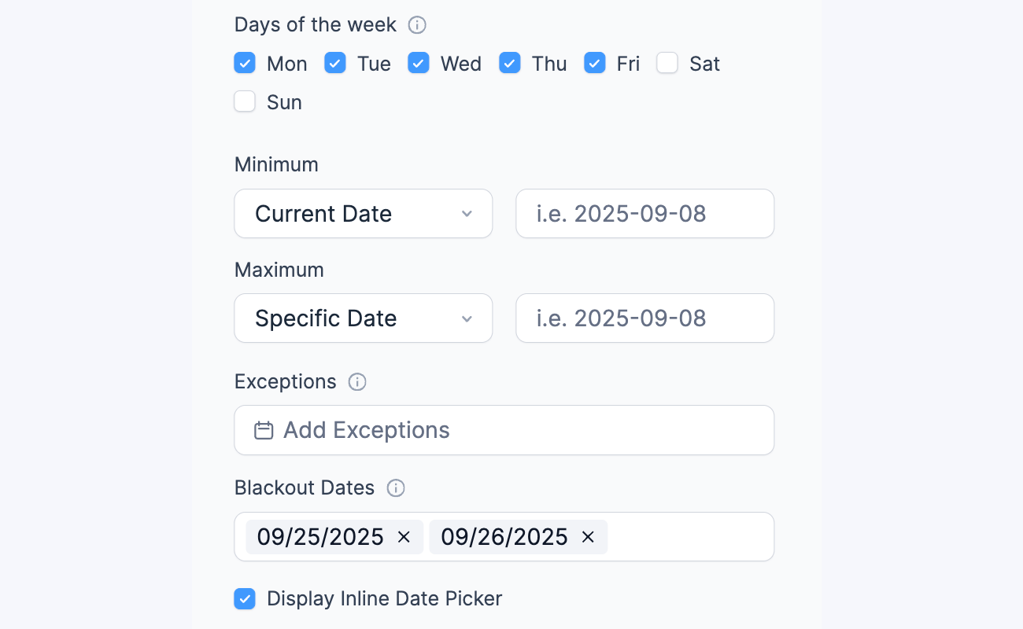The height and width of the screenshot is (629, 1023).
Task: Click the Maximum date input field
Action: pyautogui.click(x=644, y=318)
